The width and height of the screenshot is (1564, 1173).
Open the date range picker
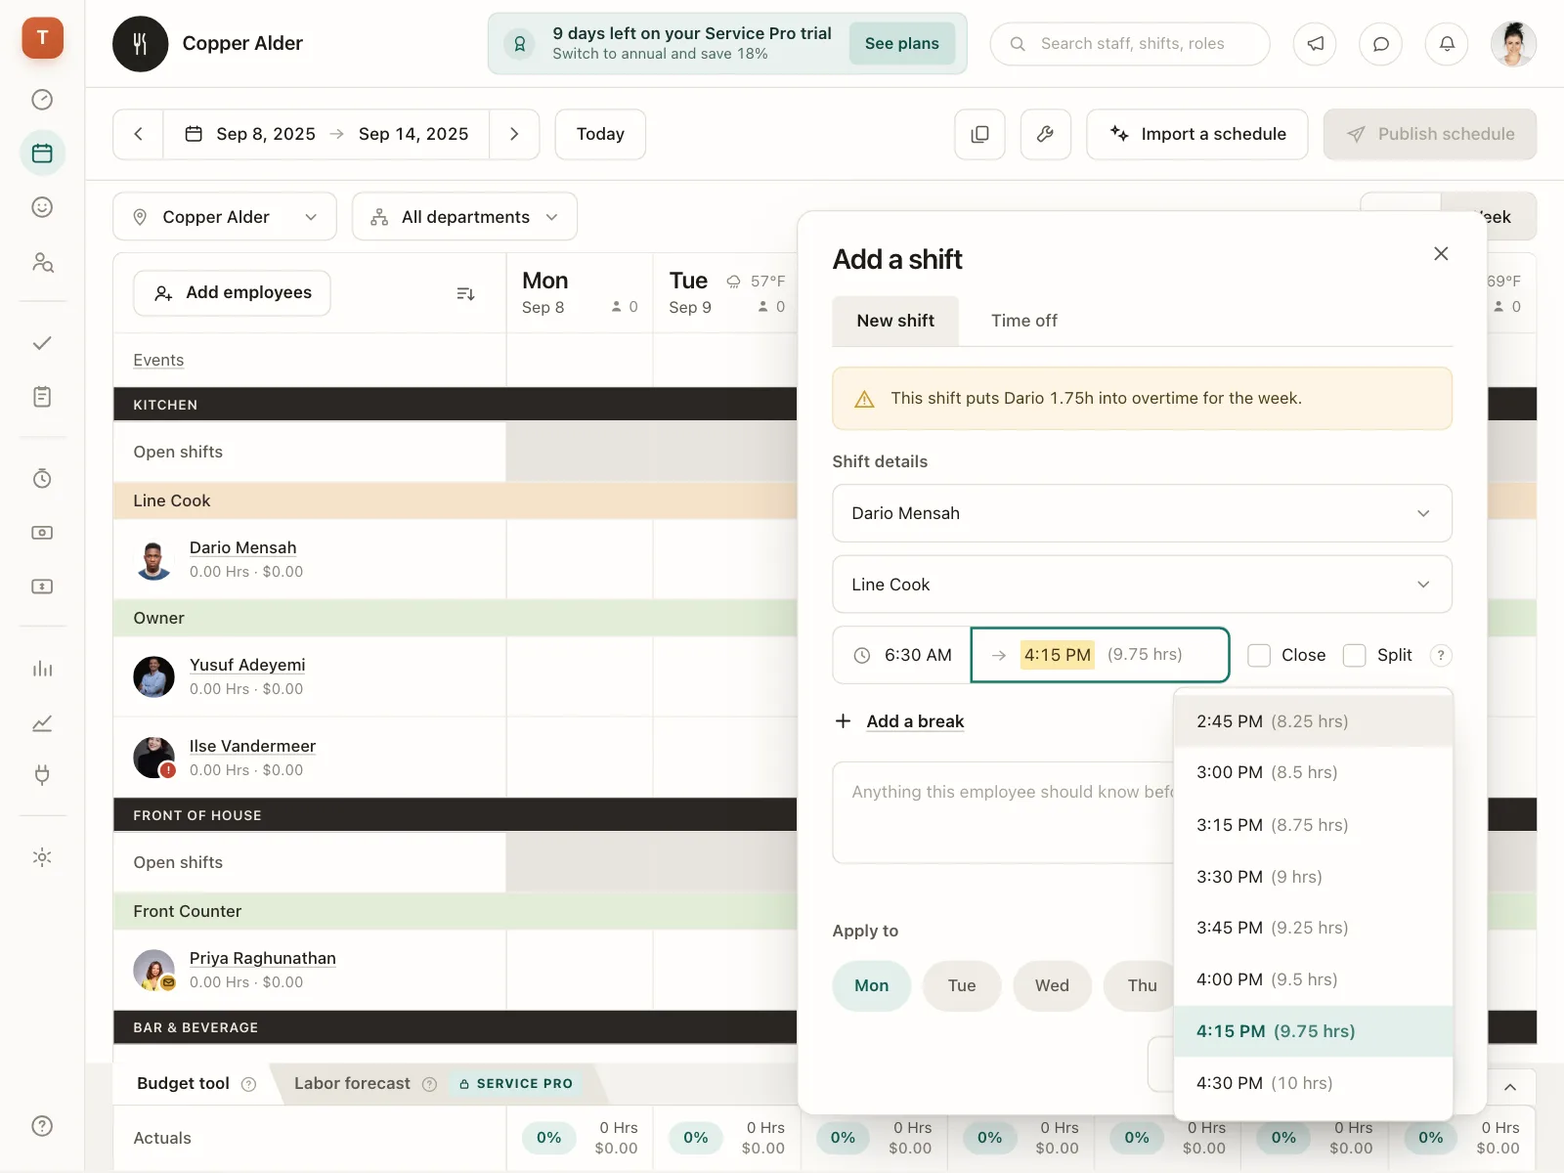[326, 134]
